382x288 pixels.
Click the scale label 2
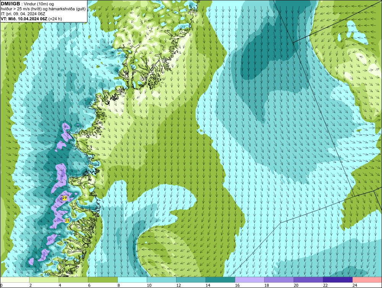pyautogui.click(x=31, y=285)
